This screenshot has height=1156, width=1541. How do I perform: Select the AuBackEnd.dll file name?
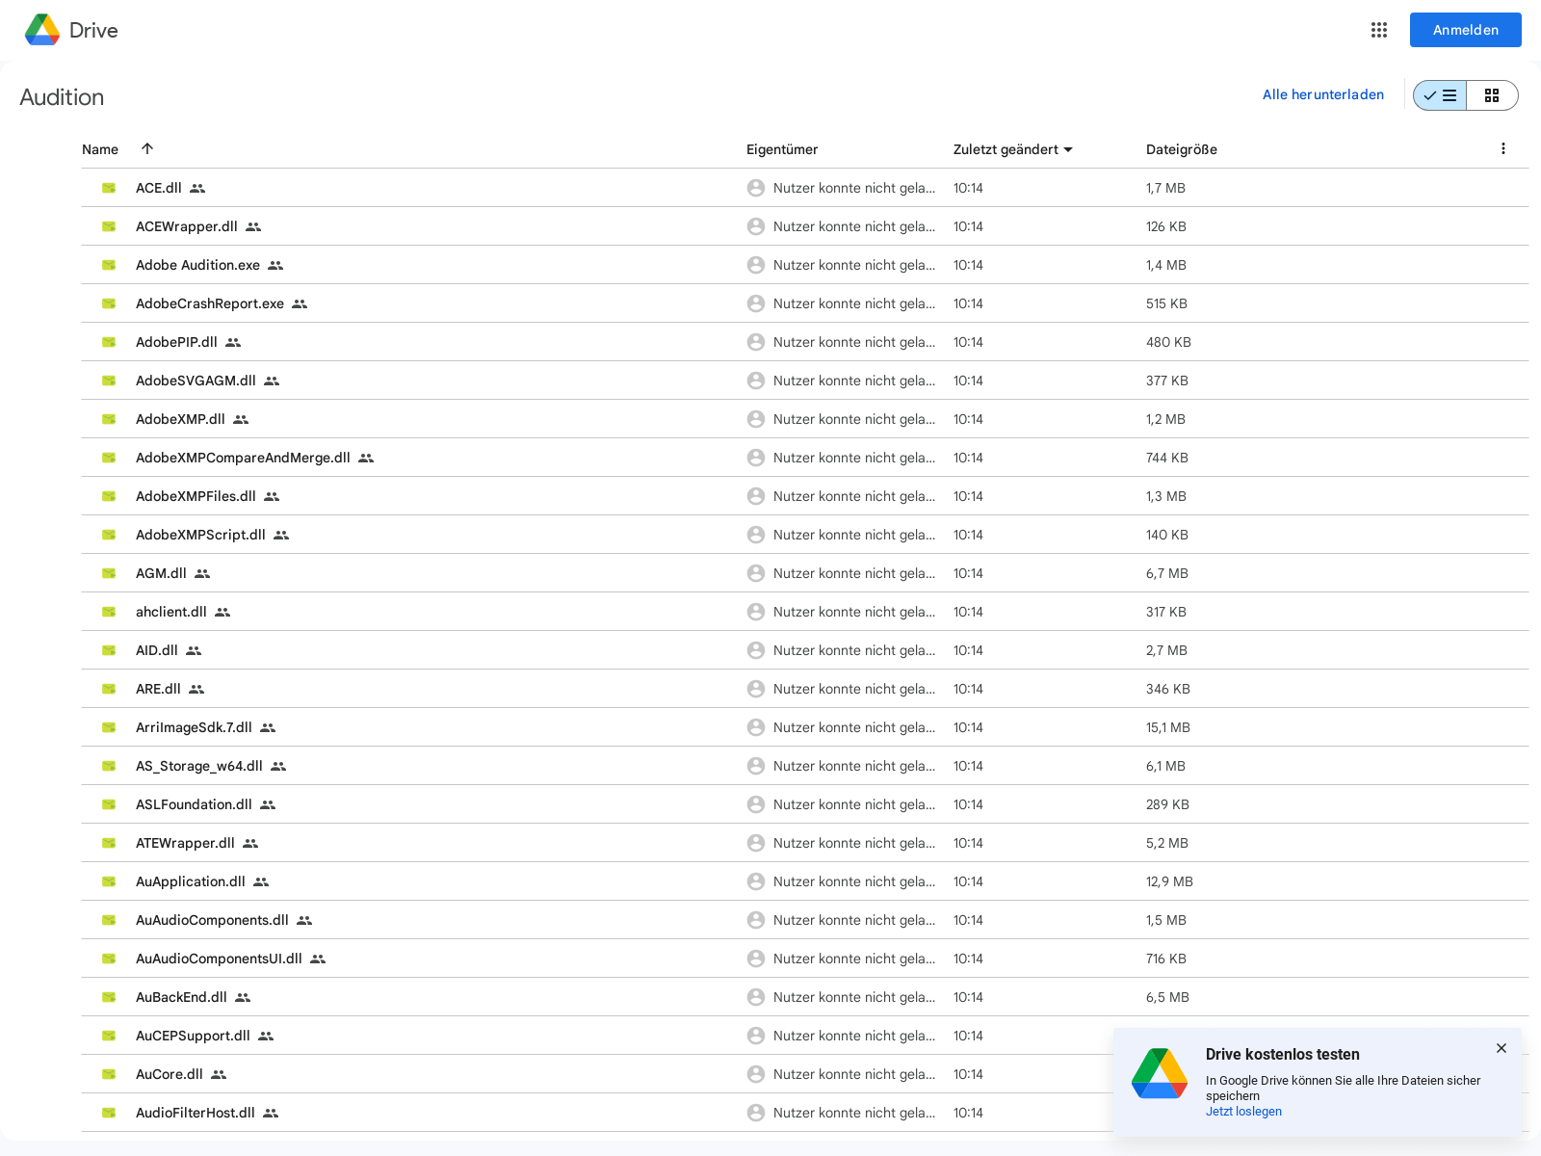(x=181, y=997)
